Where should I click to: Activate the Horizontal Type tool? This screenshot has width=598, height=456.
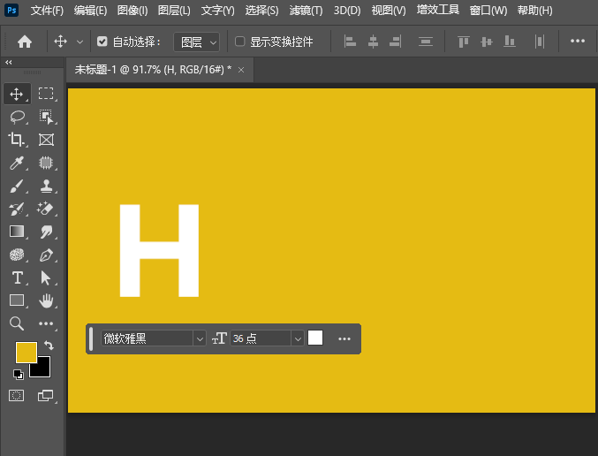(17, 277)
